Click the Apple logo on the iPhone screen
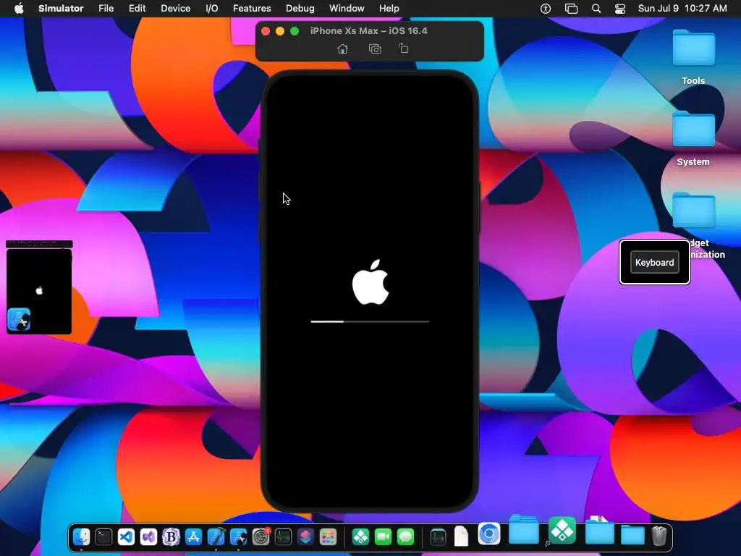The image size is (741, 556). (370, 282)
